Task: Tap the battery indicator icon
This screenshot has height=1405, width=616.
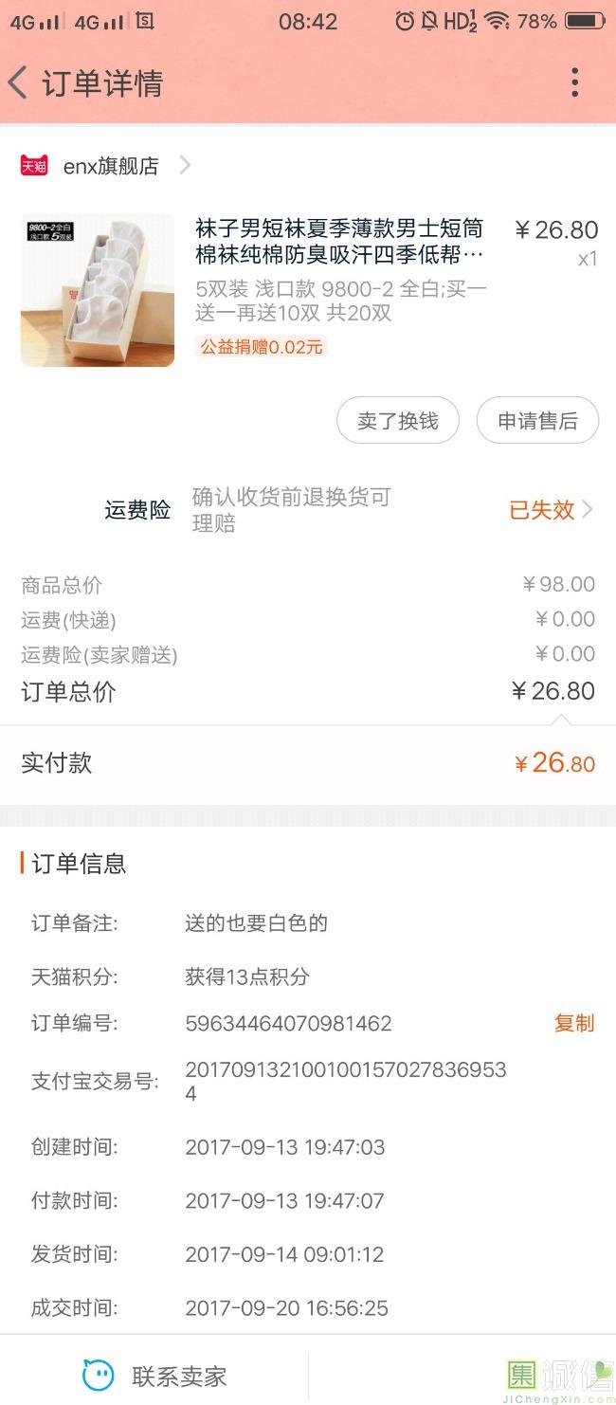Action: [x=585, y=21]
